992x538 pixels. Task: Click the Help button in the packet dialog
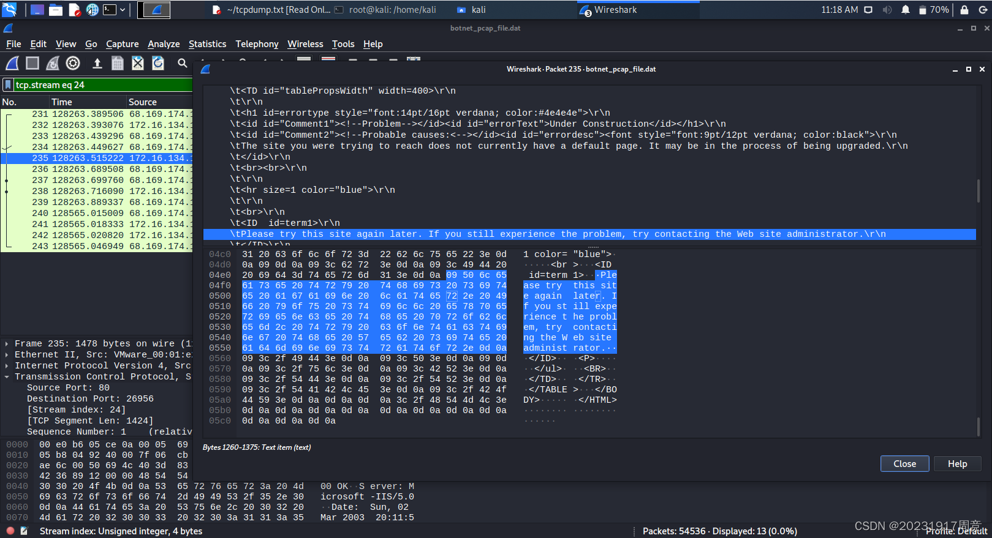(958, 464)
